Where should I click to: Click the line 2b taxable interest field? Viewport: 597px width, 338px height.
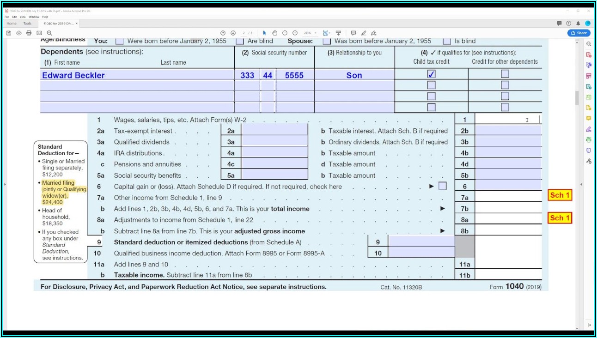pyautogui.click(x=508, y=131)
